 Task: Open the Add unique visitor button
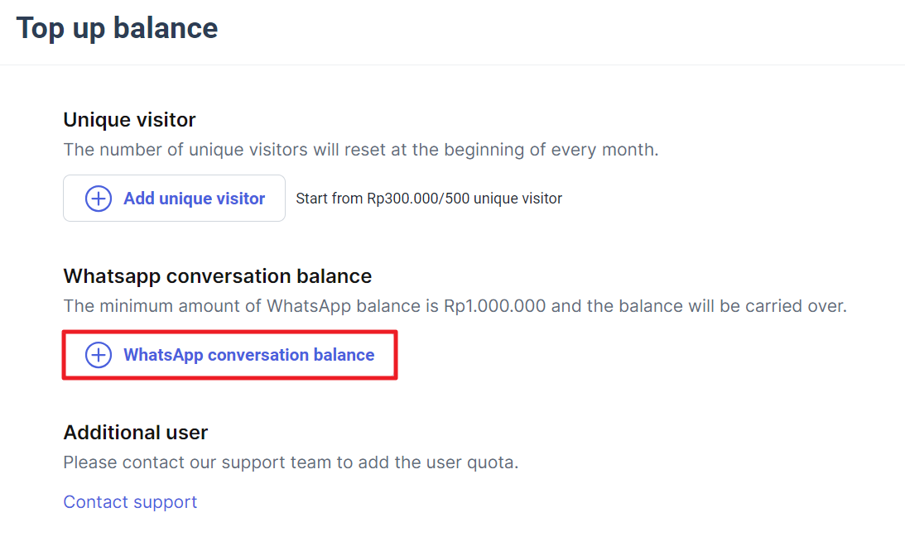click(x=175, y=199)
